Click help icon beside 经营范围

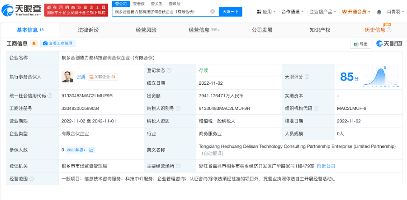31,178
